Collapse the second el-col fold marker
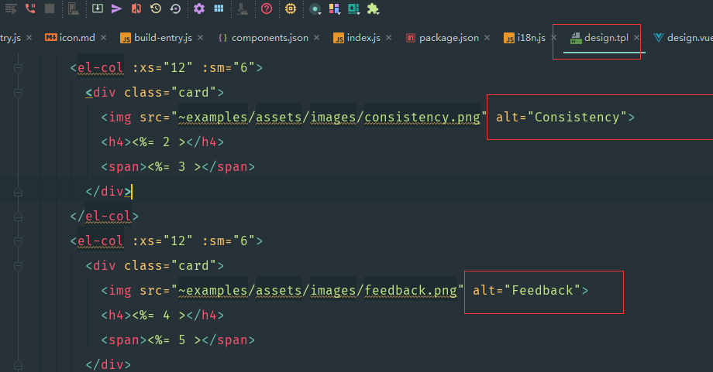Screen dimensions: 713x372 tap(18, 241)
